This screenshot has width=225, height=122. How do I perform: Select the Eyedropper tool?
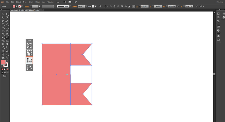click(x=3, y=47)
